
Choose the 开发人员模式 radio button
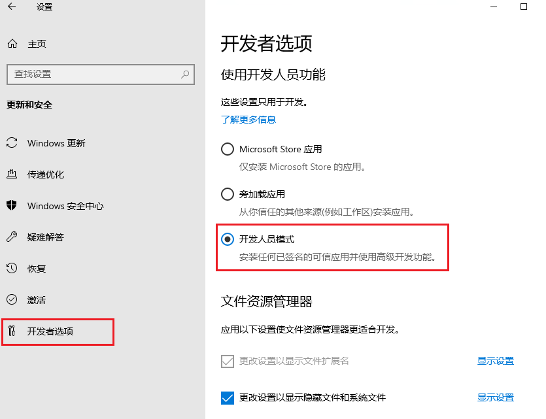[x=228, y=239]
